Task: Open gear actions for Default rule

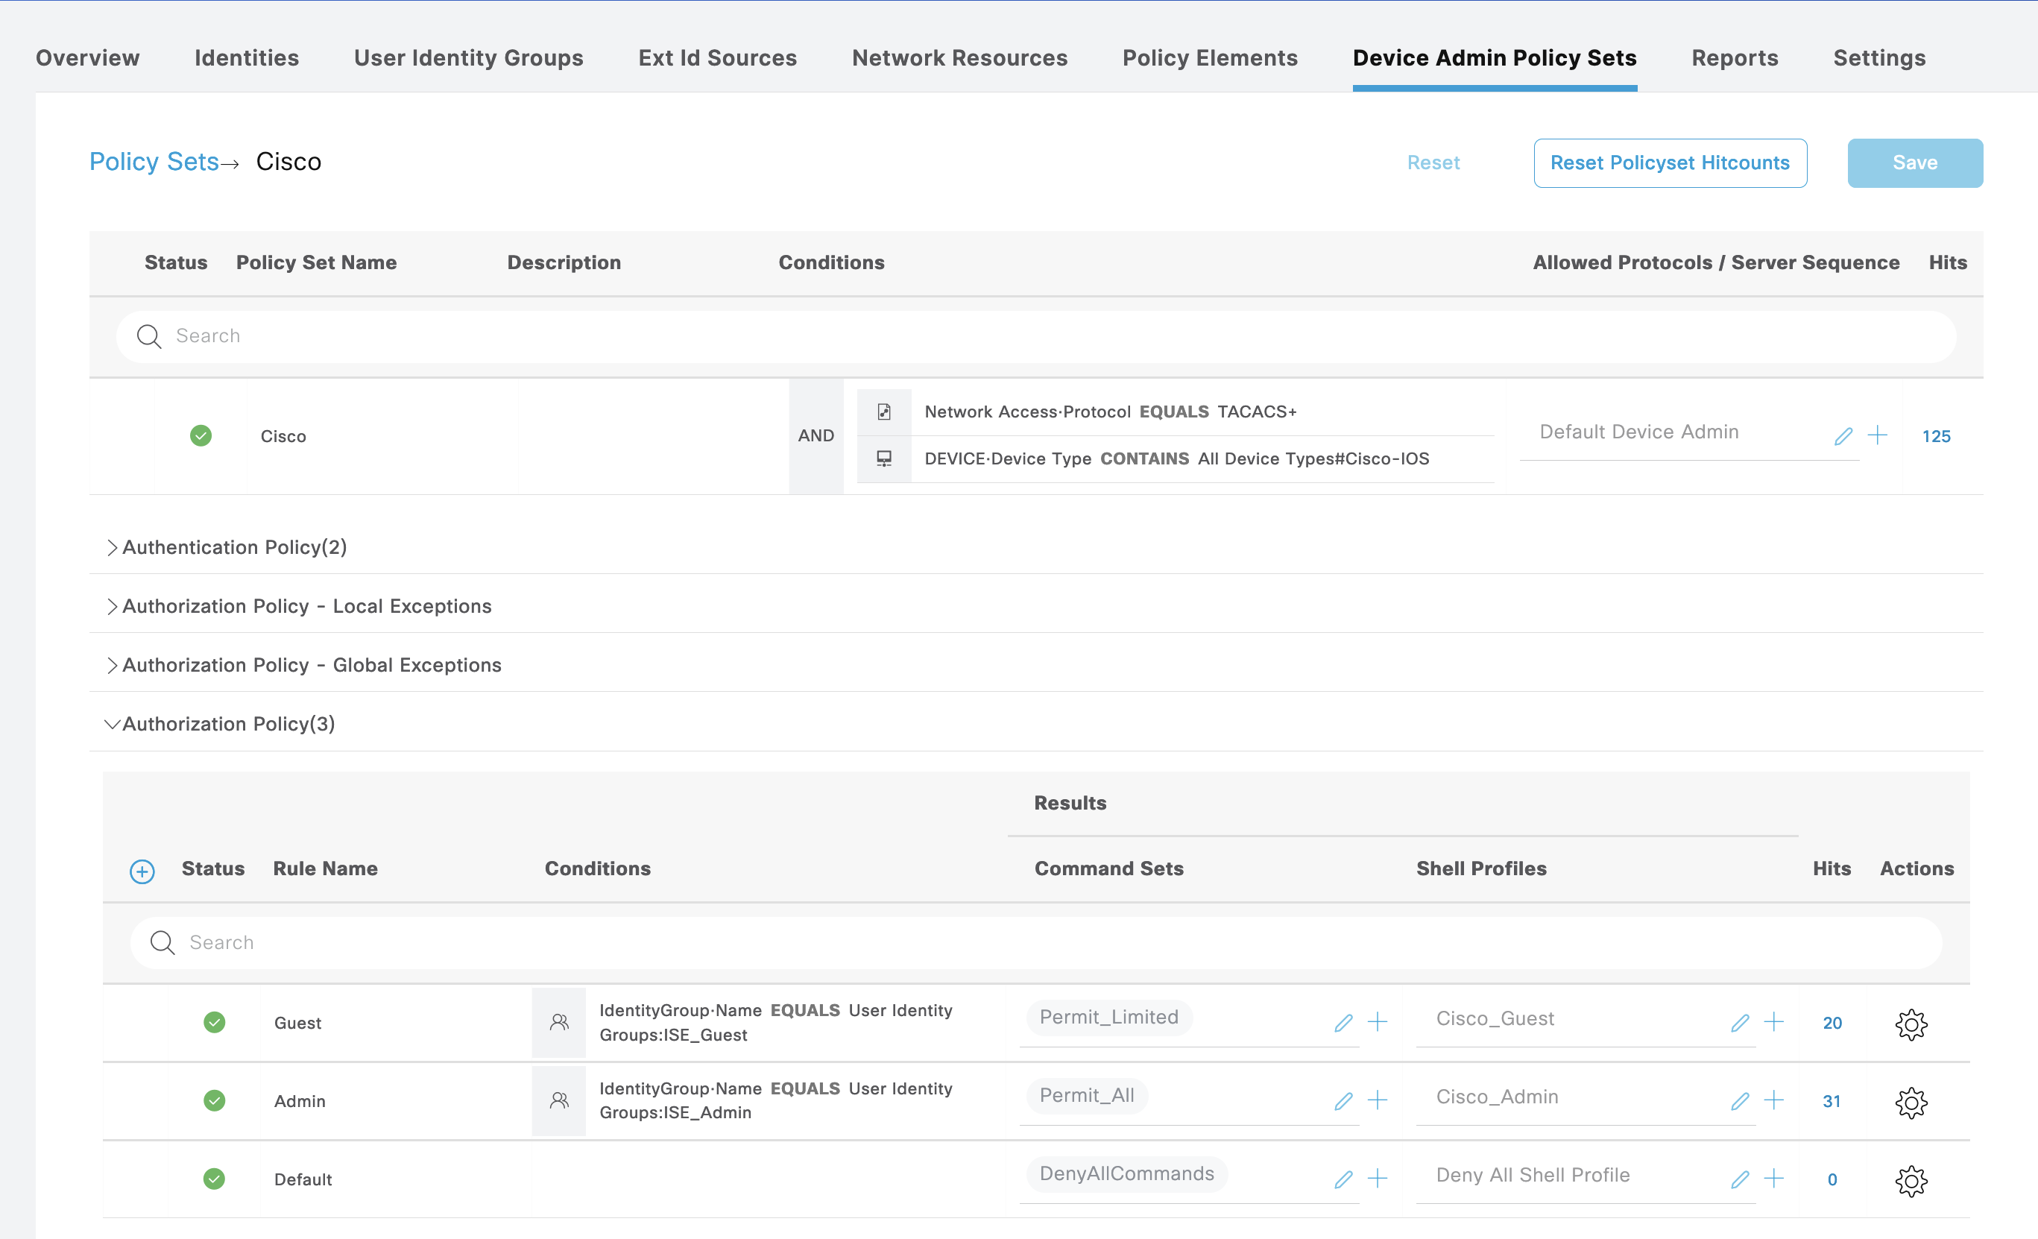Action: [1911, 1180]
